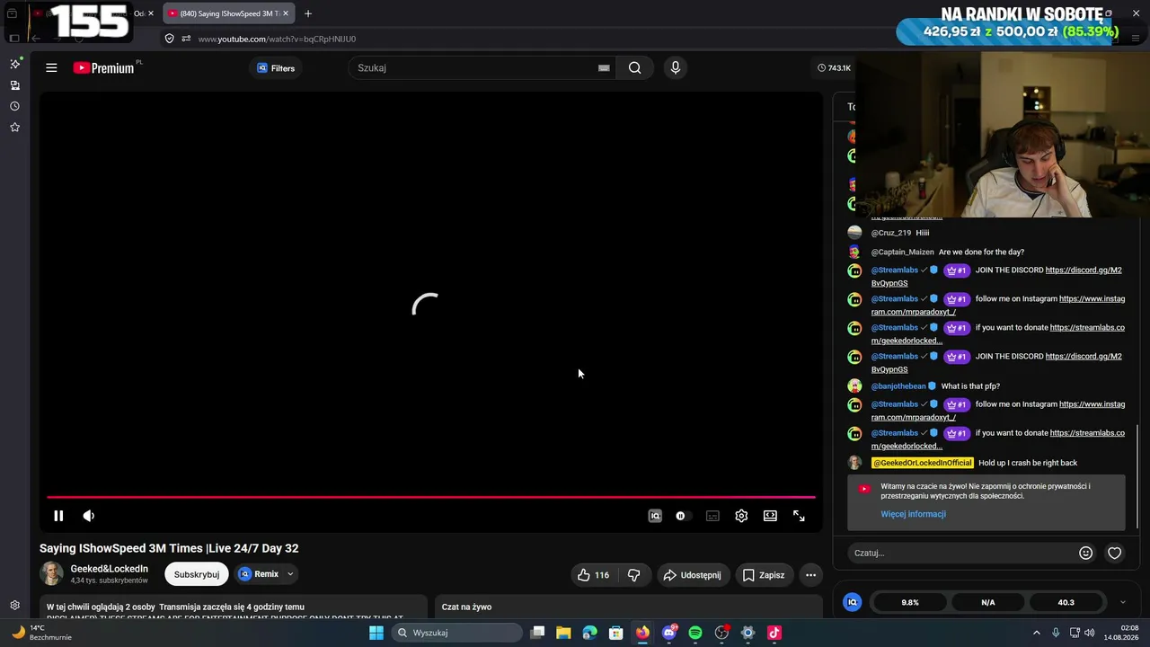
Task: Open the emoji picker in chat
Action: pyautogui.click(x=1085, y=553)
